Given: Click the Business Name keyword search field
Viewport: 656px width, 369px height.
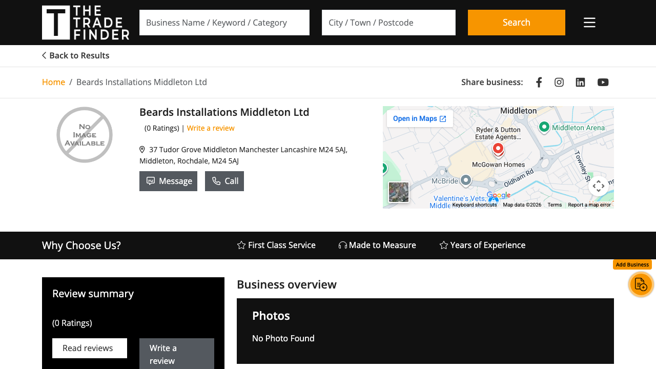Looking at the screenshot, I should [224, 23].
